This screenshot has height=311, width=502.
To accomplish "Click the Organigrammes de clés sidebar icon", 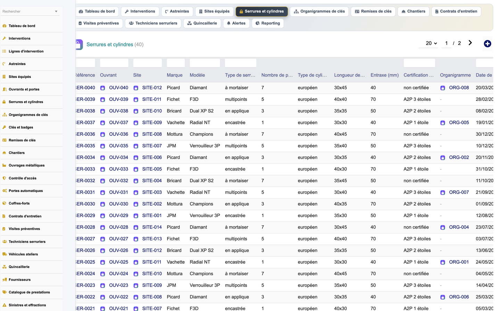I will pos(4,114).
